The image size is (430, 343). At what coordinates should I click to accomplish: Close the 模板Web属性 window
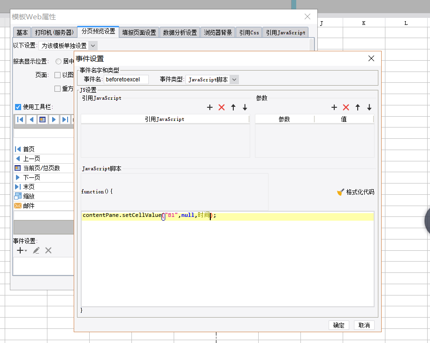coord(307,16)
